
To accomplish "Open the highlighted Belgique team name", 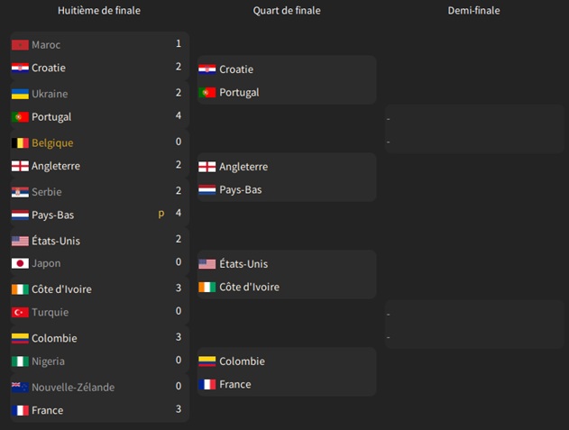I will (52, 143).
